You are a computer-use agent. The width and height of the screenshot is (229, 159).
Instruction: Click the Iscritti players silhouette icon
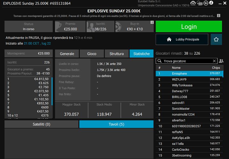click(x=91, y=27)
